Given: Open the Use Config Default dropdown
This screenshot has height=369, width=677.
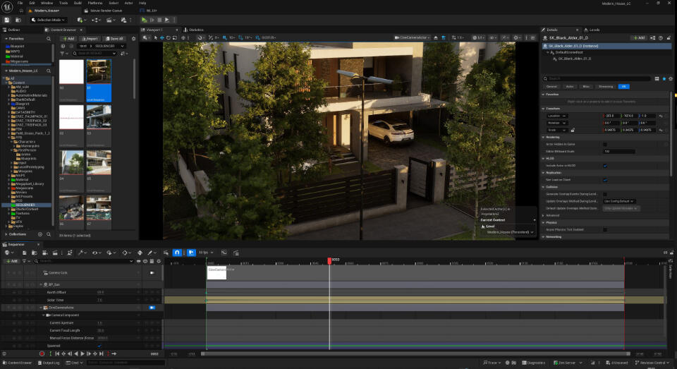Looking at the screenshot, I should tap(618, 201).
